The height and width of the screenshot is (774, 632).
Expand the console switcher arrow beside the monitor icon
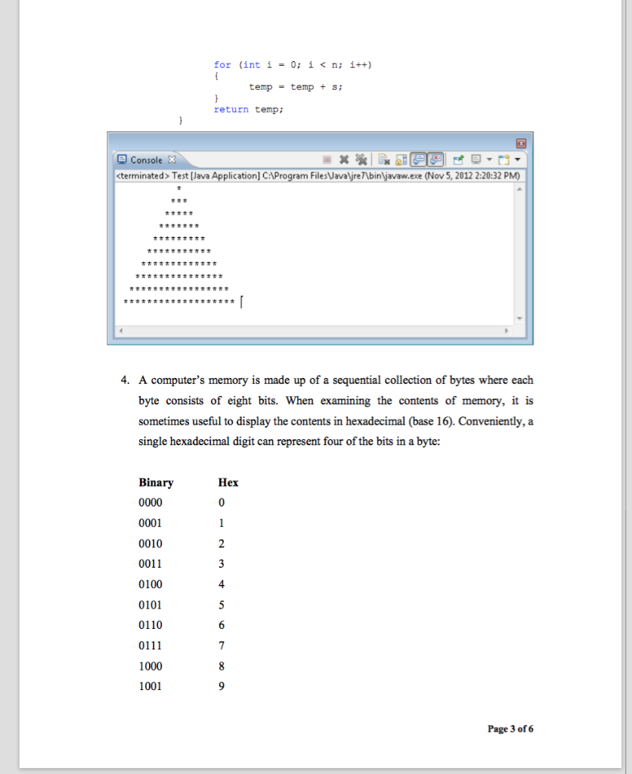tap(490, 159)
